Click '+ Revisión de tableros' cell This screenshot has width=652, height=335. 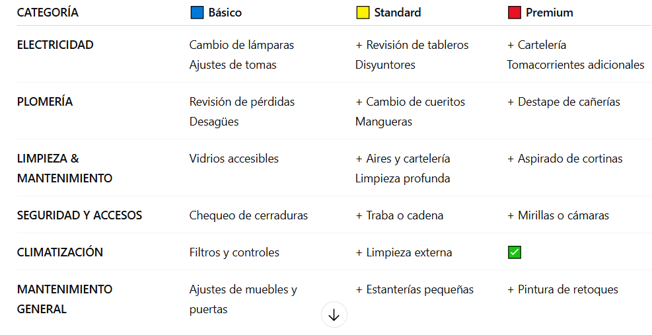click(x=412, y=45)
